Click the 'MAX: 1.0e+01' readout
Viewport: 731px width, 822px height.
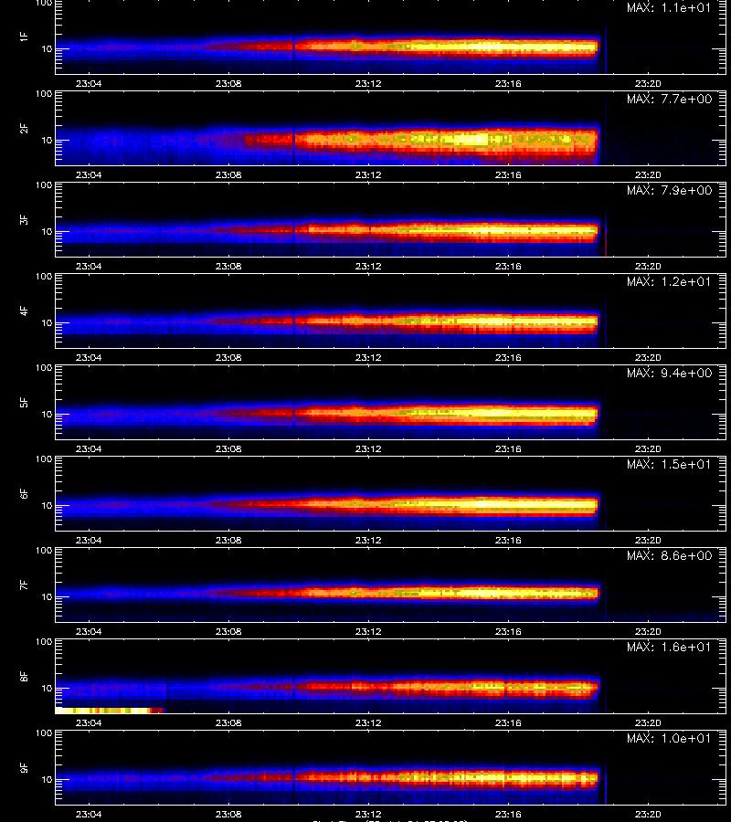[669, 738]
